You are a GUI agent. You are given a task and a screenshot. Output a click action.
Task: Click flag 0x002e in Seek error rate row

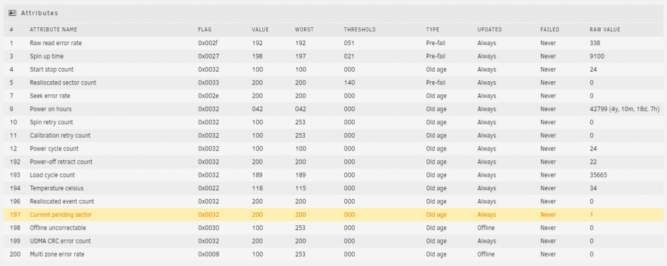[208, 96]
